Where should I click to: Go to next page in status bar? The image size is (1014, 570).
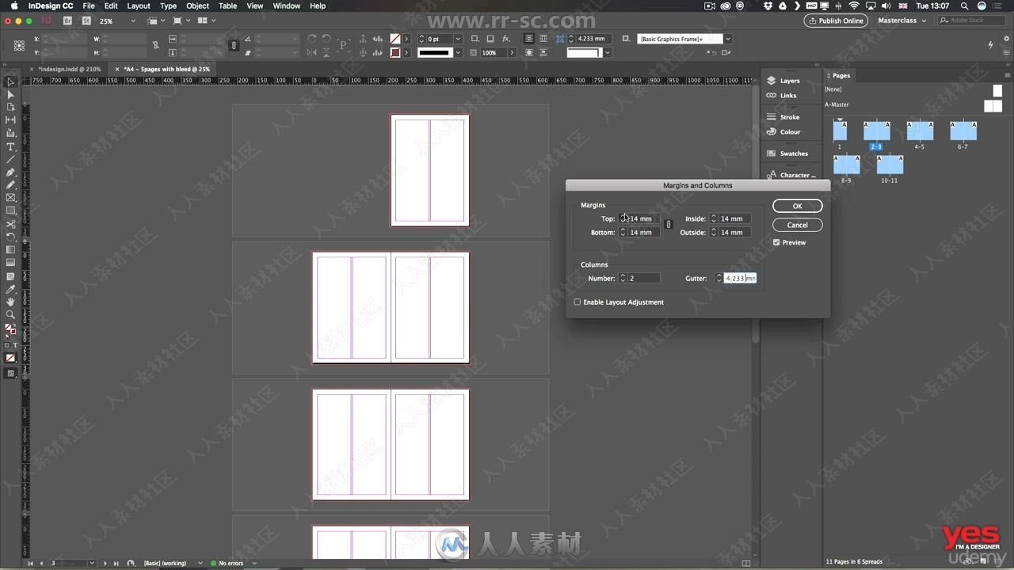click(105, 563)
